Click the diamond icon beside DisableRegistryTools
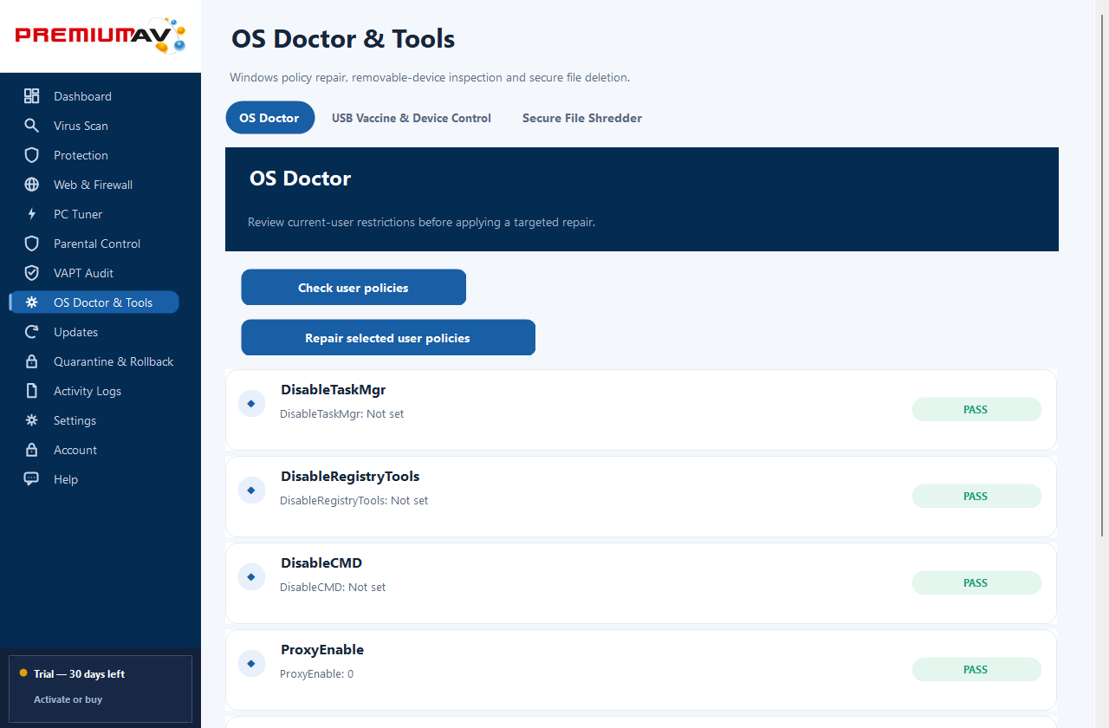Viewport: 1109px width, 728px height. tap(251, 490)
